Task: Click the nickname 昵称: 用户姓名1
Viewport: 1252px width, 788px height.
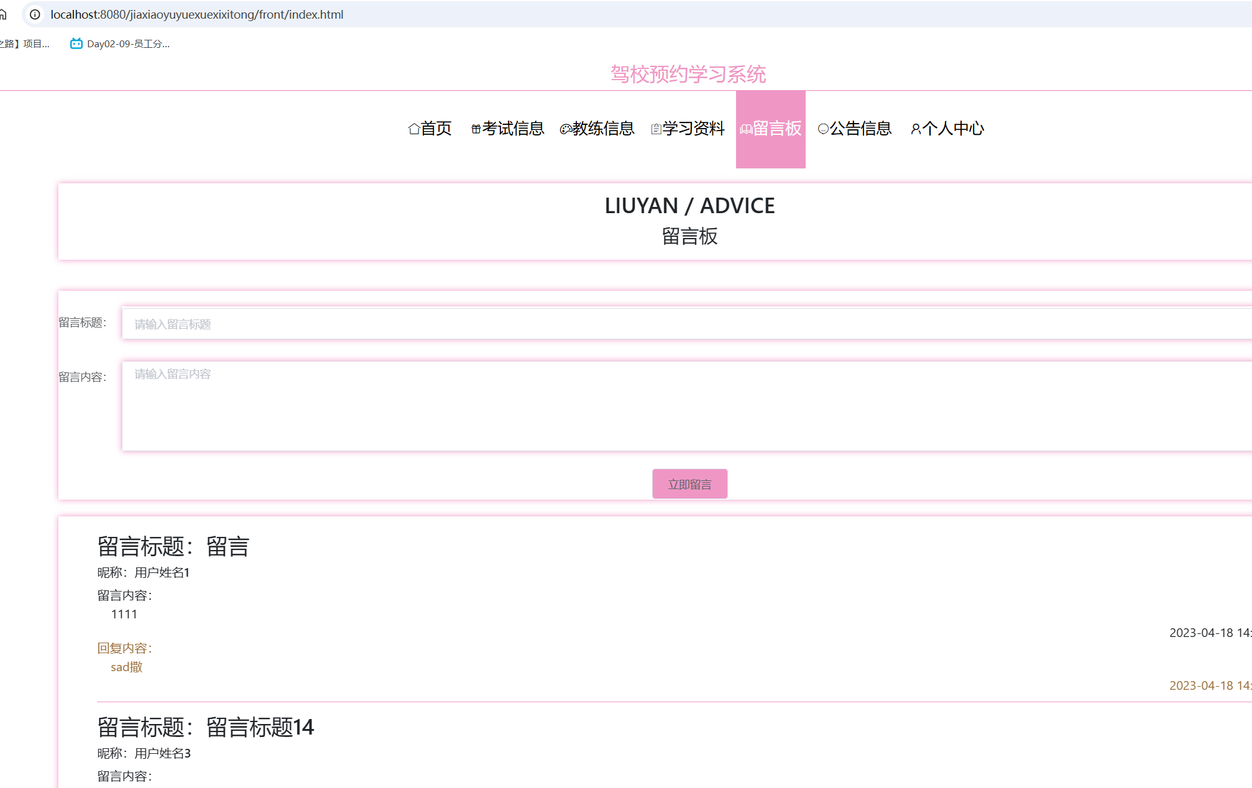Action: (x=144, y=572)
